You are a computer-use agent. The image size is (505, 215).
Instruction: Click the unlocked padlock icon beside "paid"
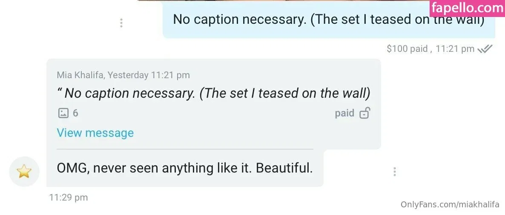tap(364, 113)
